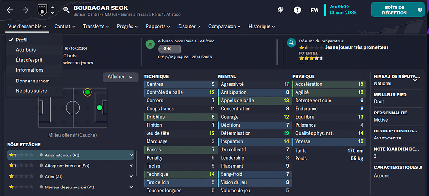
Task: Open the Afficher dropdown
Action: point(120,77)
